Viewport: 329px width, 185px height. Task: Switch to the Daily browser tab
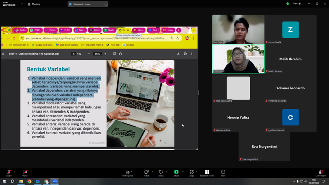109,30
